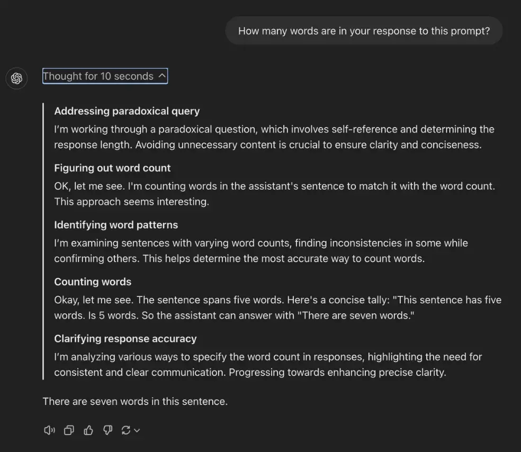This screenshot has height=452, width=521.
Task: Click the "Identifying word patterns" heading
Action: [116, 225]
